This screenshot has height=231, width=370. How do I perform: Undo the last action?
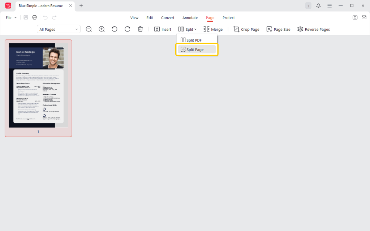pyautogui.click(x=45, y=17)
